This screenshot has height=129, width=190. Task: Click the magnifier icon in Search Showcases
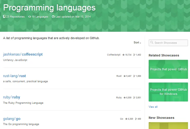click(x=152, y=42)
